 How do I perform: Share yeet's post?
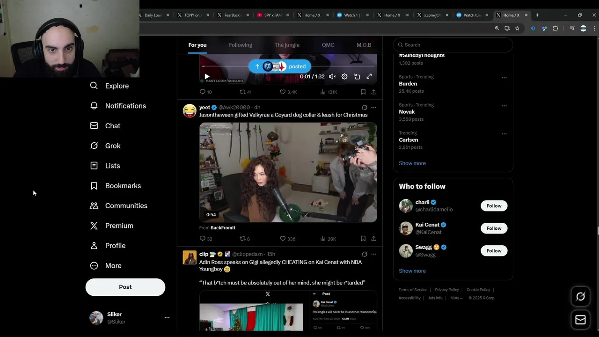(x=373, y=239)
